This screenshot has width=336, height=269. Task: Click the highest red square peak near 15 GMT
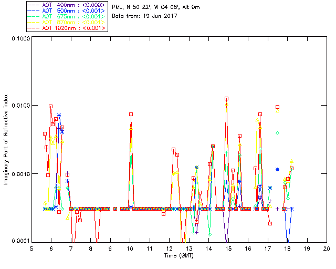[x=227, y=98]
